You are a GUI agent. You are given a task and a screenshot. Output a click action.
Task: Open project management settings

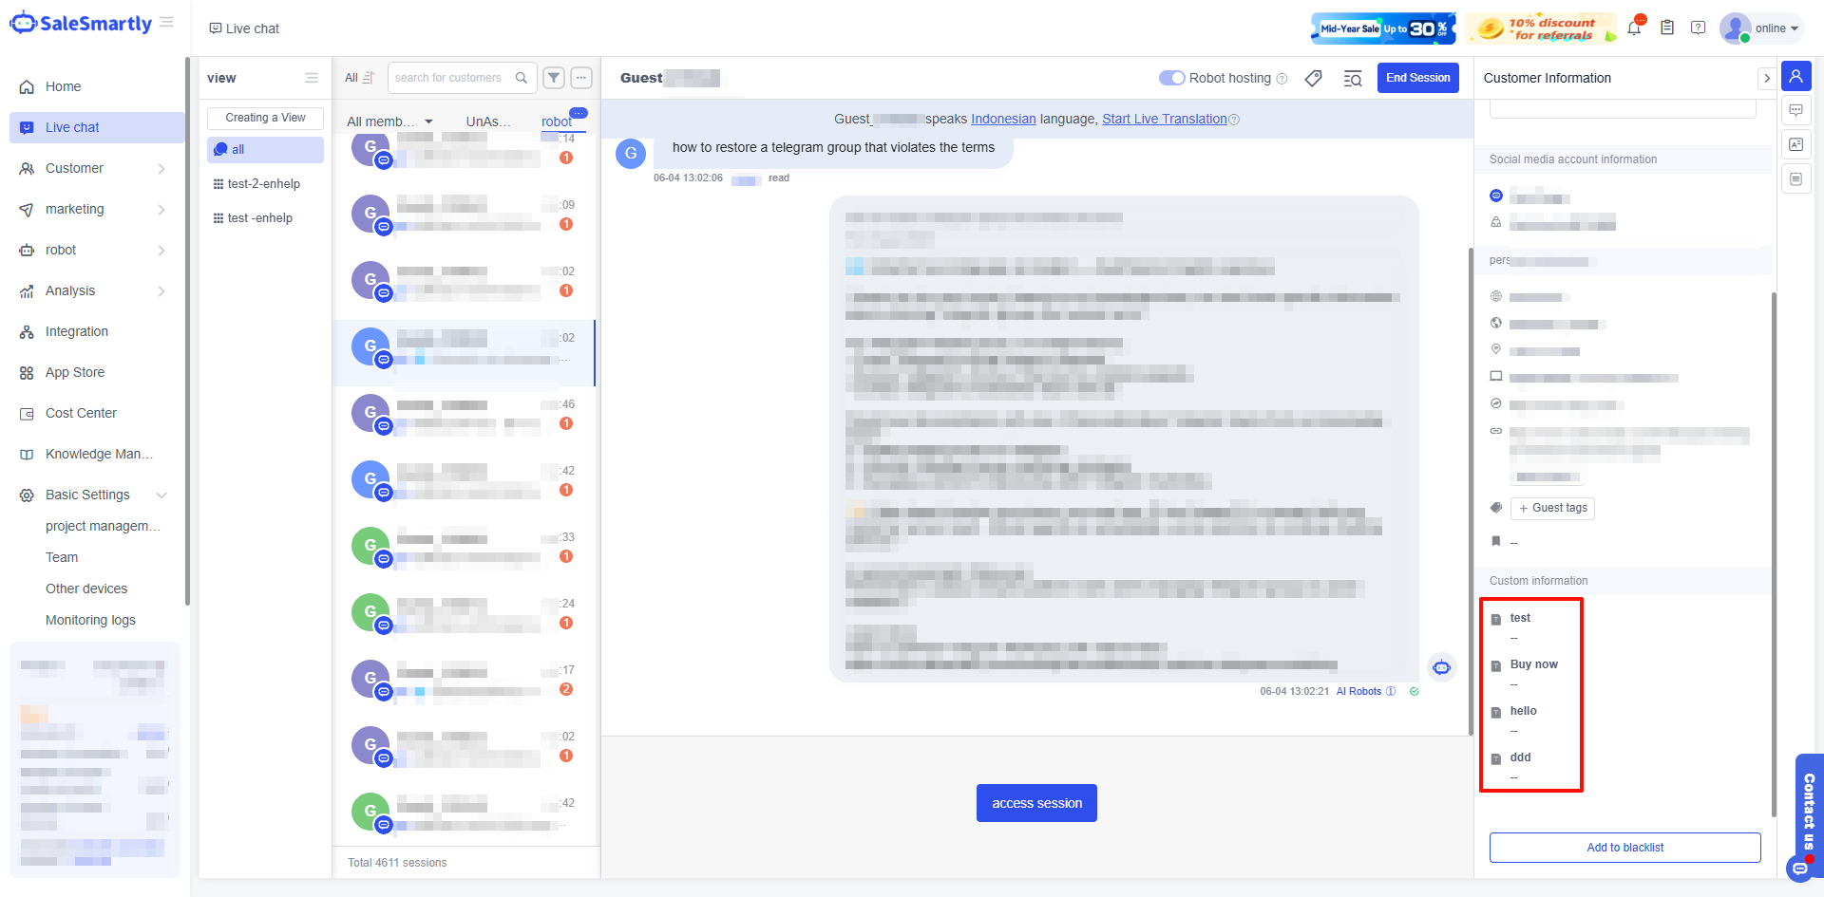(x=103, y=526)
